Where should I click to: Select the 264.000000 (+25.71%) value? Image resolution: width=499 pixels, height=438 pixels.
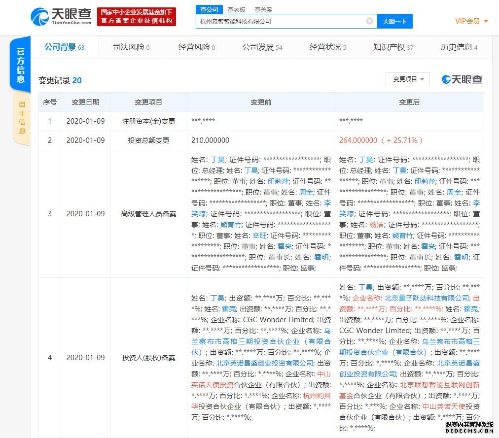click(381, 140)
